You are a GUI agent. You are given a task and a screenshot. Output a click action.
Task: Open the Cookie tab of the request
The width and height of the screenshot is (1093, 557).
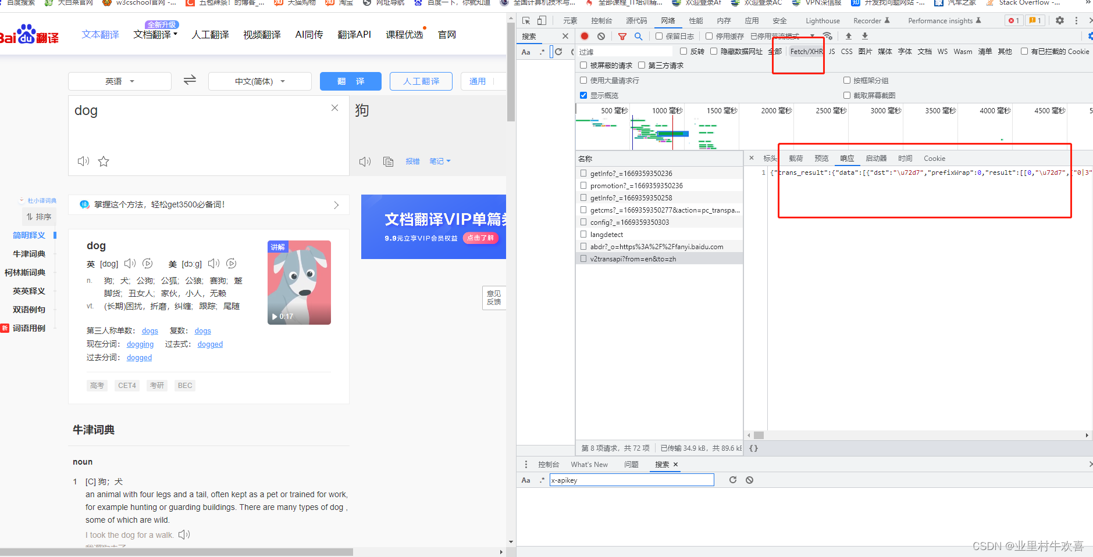[934, 159]
